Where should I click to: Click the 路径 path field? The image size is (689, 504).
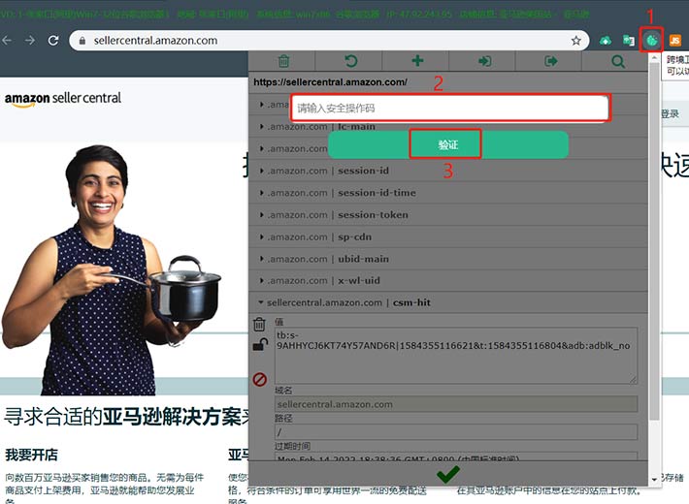pos(456,432)
